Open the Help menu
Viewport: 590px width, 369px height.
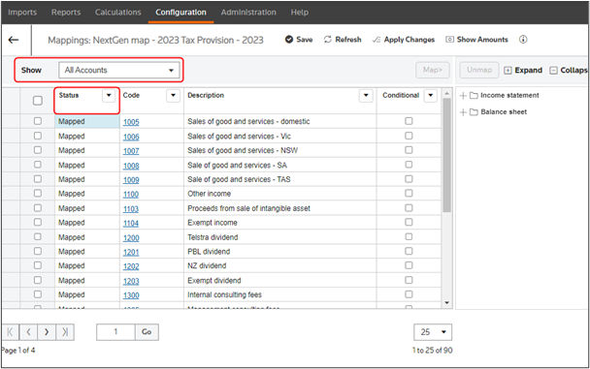300,12
